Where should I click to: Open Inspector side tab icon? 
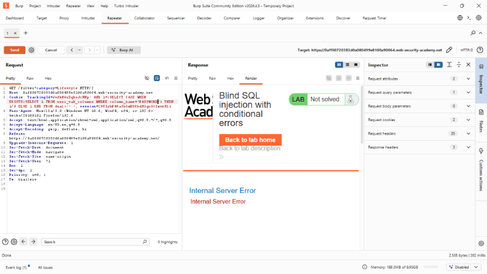tap(481, 67)
